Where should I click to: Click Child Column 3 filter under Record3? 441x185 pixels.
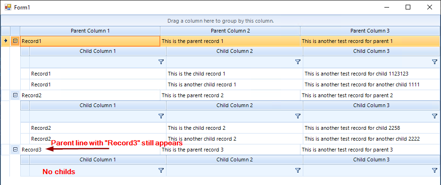[434, 170]
